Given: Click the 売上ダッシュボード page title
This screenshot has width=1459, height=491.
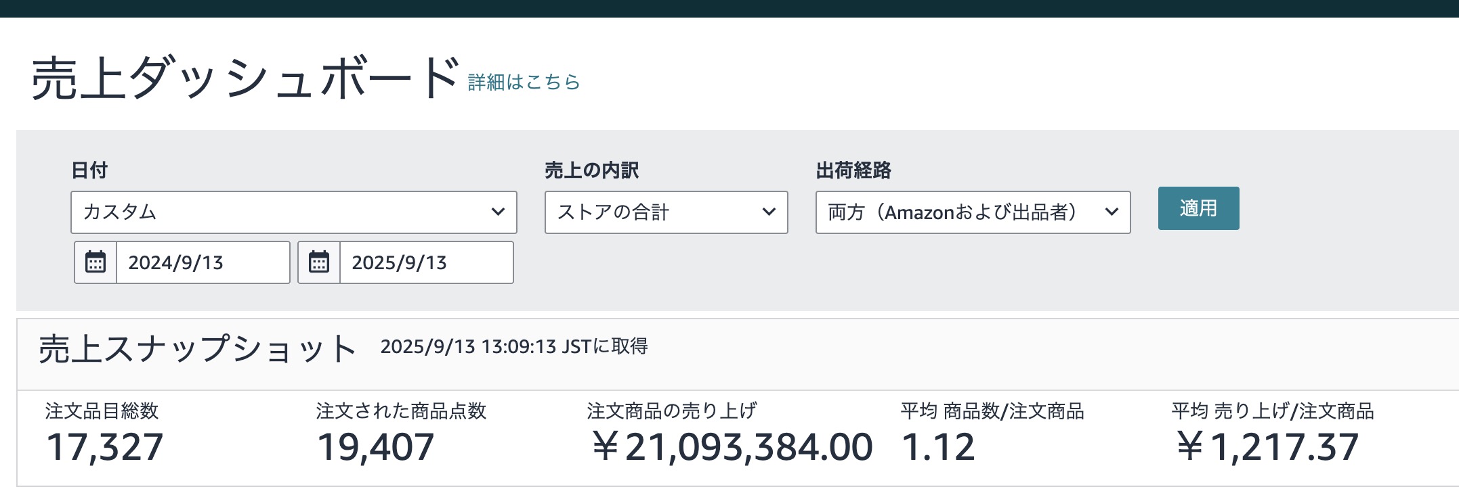Looking at the screenshot, I should point(245,78).
